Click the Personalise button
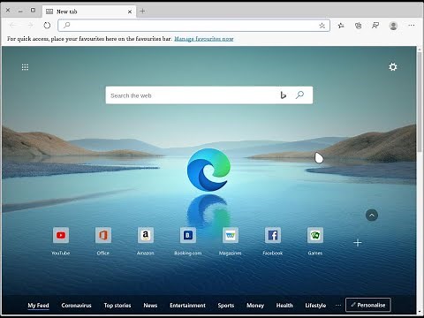This screenshot has width=424, height=318. click(368, 305)
